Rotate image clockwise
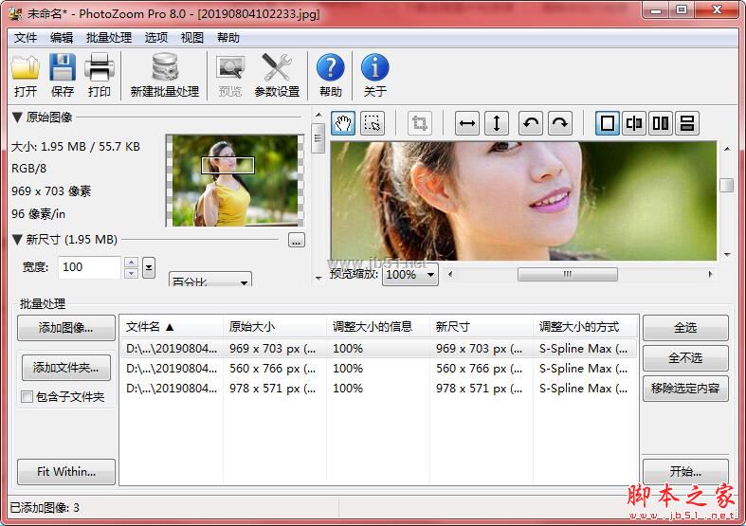 click(x=560, y=123)
